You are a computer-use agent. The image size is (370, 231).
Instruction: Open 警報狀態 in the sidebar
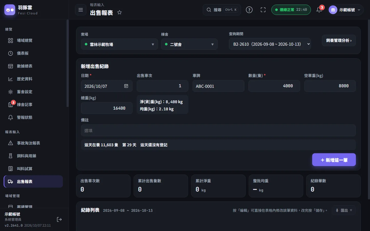coord(33,117)
